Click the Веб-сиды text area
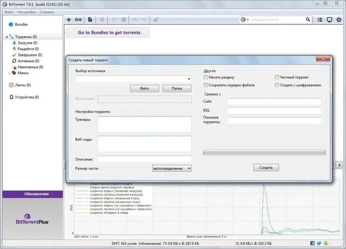The height and width of the screenshot is (249, 346). point(145,144)
